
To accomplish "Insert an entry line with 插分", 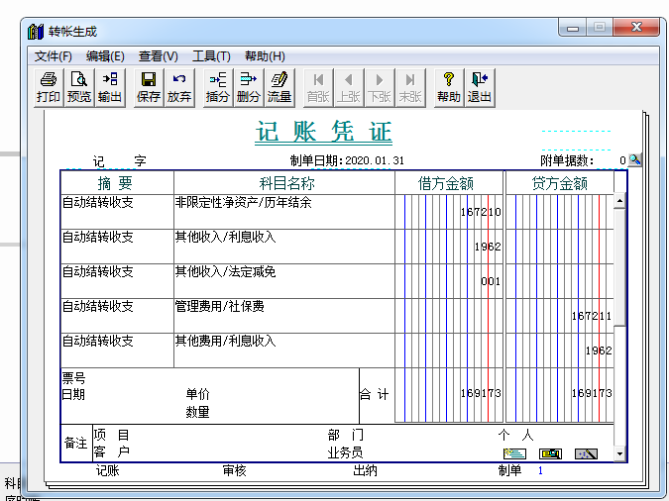I will [218, 87].
